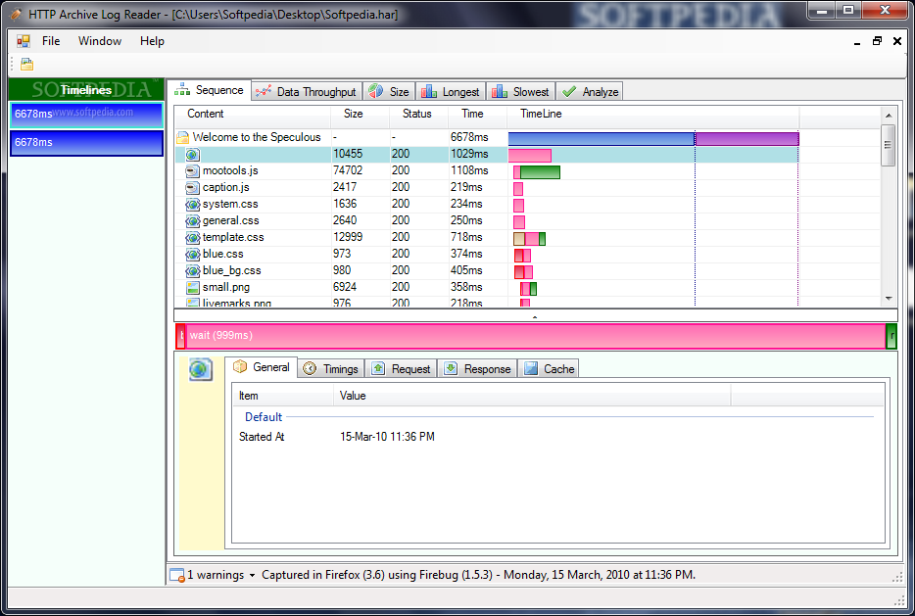Click the warnings icon in status bar
The image size is (915, 616).
tap(177, 575)
